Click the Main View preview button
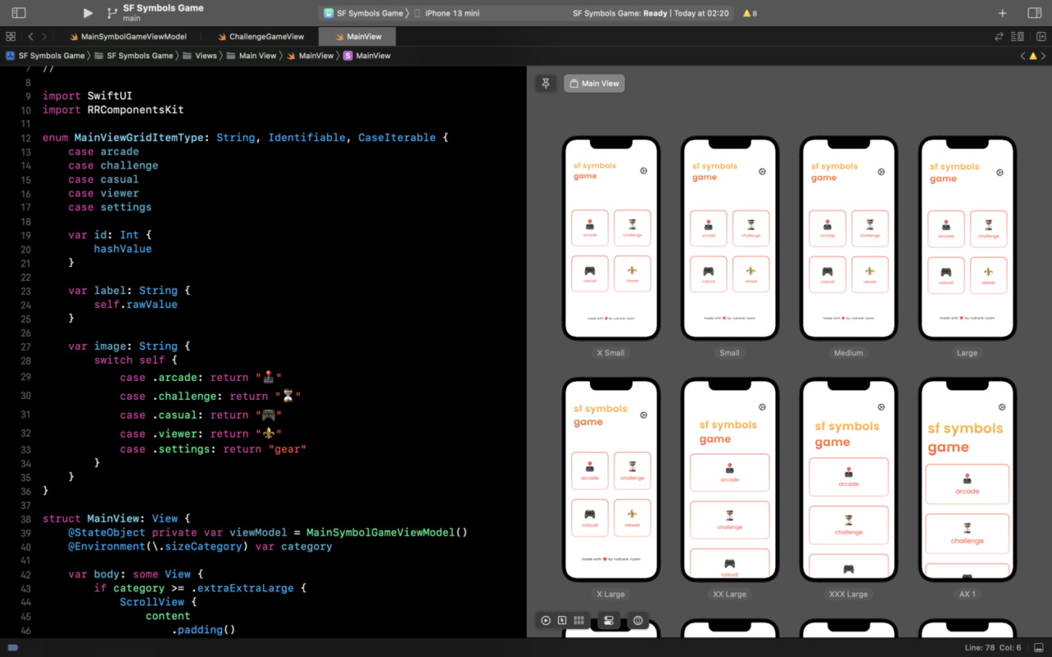The image size is (1052, 657). pos(594,83)
